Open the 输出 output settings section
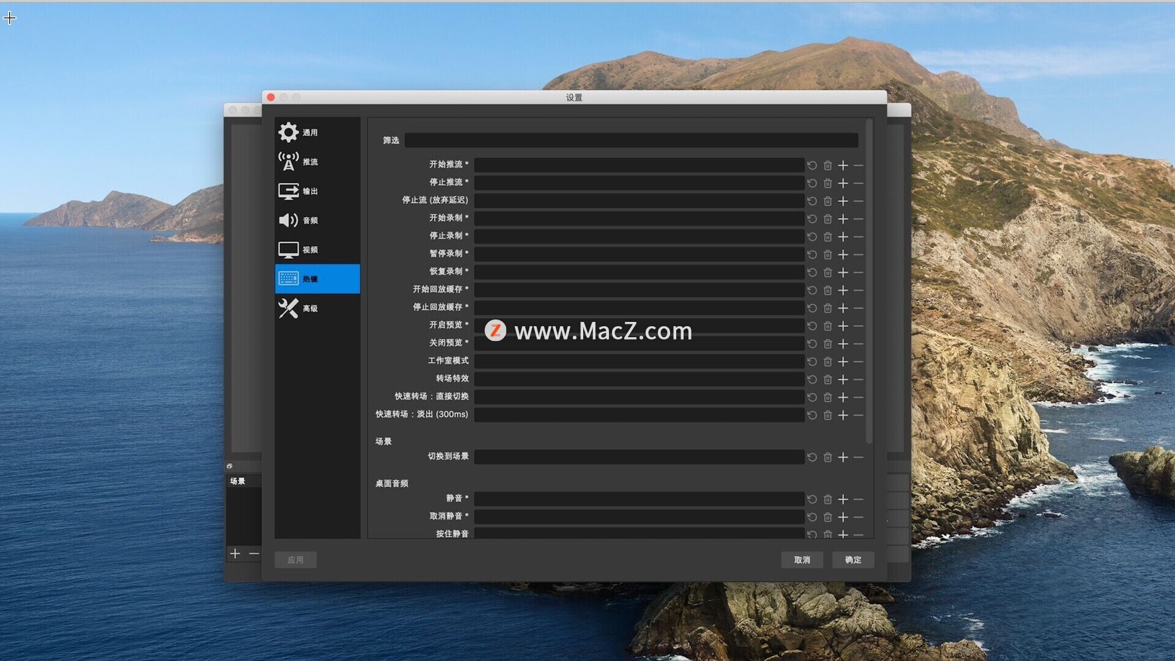 (x=317, y=191)
